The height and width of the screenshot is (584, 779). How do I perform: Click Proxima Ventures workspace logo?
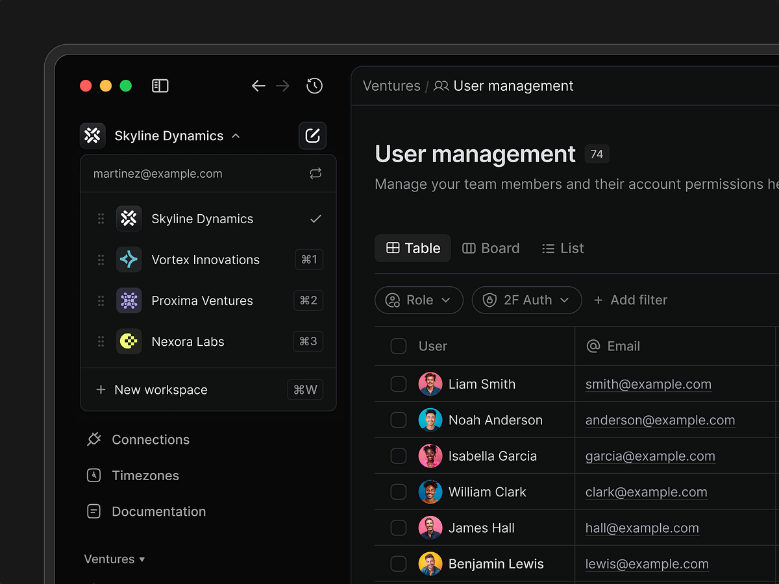tap(129, 300)
